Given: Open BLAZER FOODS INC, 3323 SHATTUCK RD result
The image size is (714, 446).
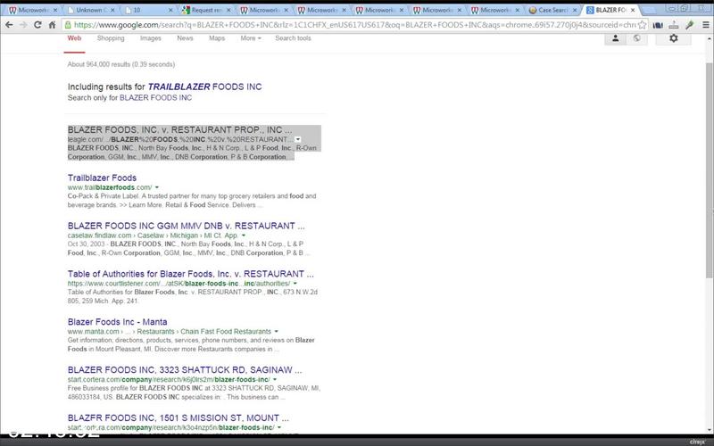Looking at the screenshot, I should [x=185, y=370].
